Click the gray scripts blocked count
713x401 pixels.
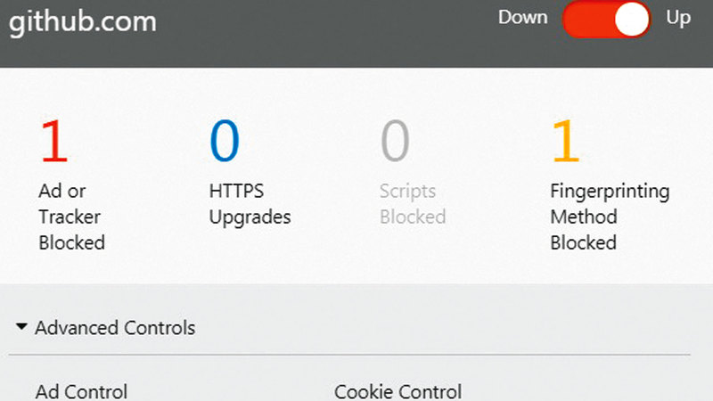(x=395, y=142)
